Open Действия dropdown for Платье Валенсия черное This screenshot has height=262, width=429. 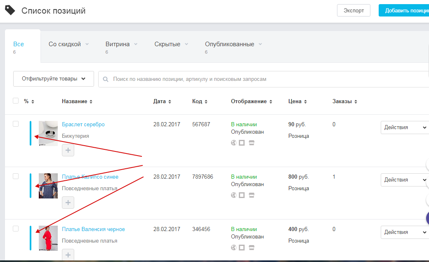[x=405, y=232]
